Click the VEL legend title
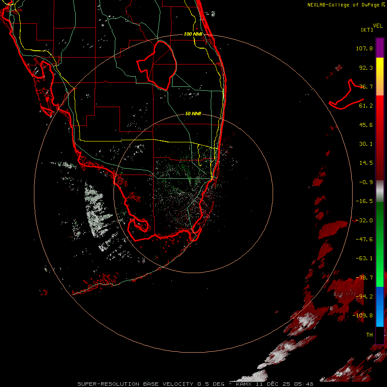The width and height of the screenshot is (387, 387). tap(378, 26)
